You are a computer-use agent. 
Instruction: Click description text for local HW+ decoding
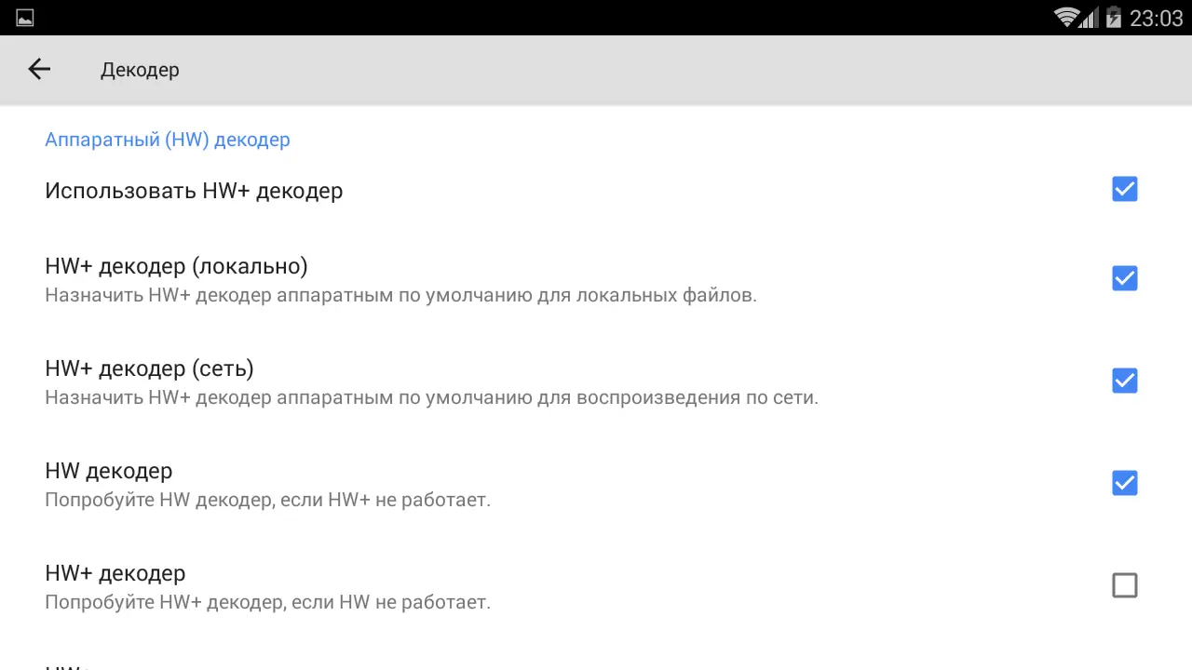(400, 295)
